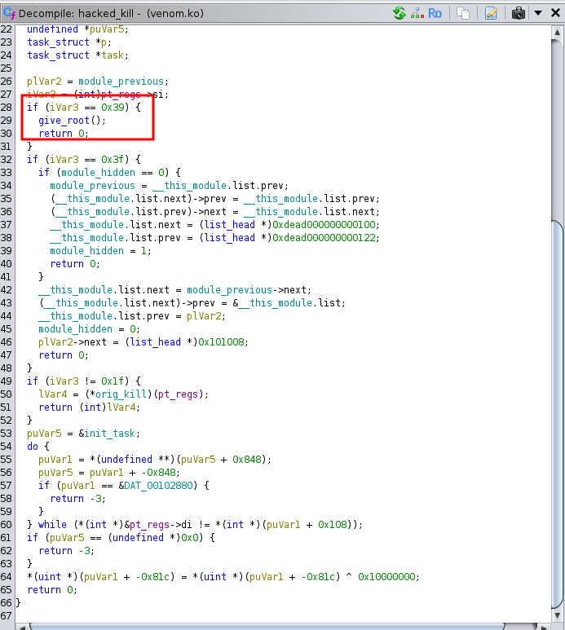Click return 0 on line 65
This screenshot has height=630, width=565.
pyautogui.click(x=52, y=589)
